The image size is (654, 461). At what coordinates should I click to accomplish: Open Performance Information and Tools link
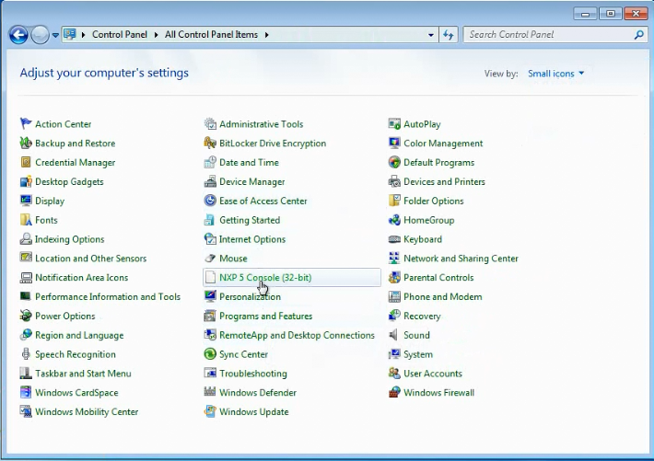pos(108,296)
